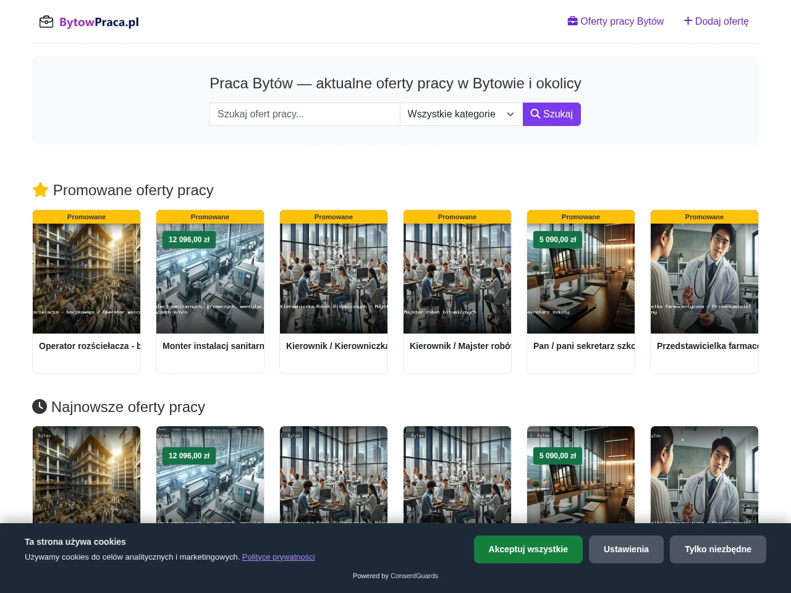Open promoted Operator rozściełacza offer thumbnail
791x593 pixels.
87,279
